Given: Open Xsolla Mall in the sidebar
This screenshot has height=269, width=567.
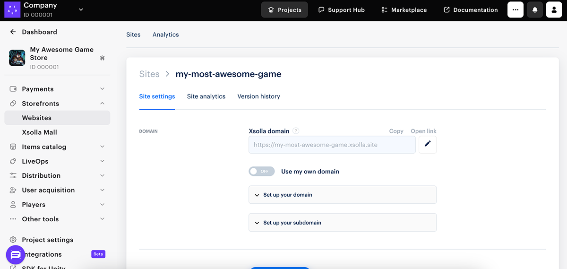Looking at the screenshot, I should [x=39, y=132].
